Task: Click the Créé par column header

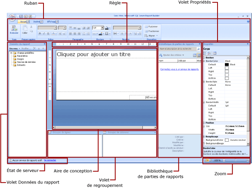Action: (187, 61)
